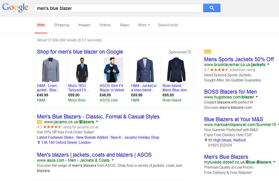Open Men's Blue Blazers Classic Formal link
This screenshot has height=181, width=279.
pos(98,117)
